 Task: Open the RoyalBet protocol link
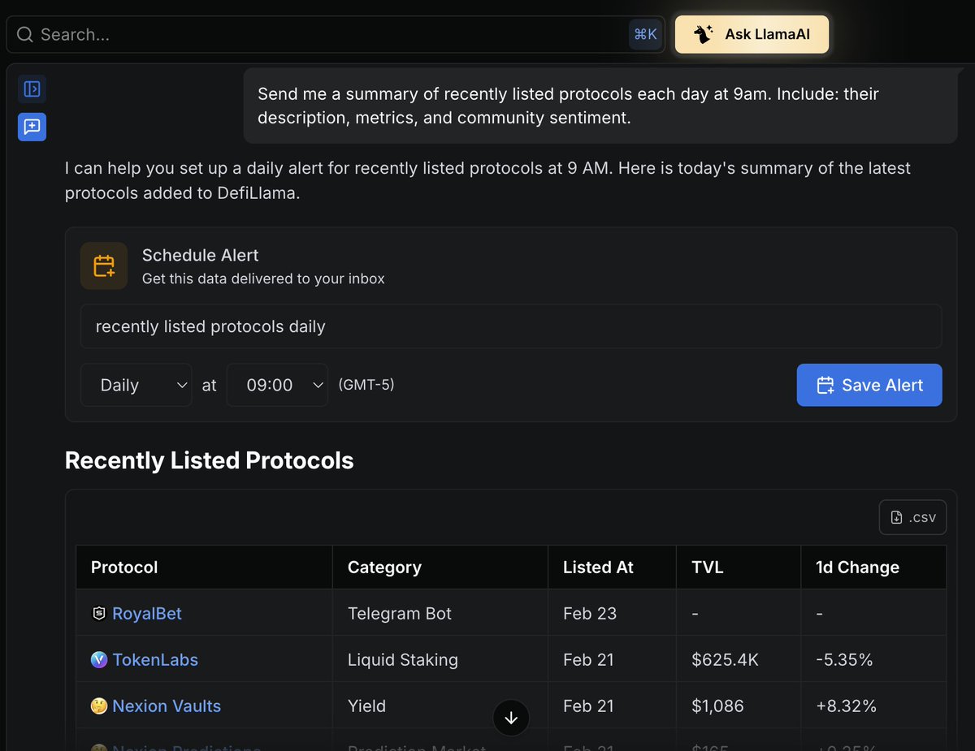[147, 613]
